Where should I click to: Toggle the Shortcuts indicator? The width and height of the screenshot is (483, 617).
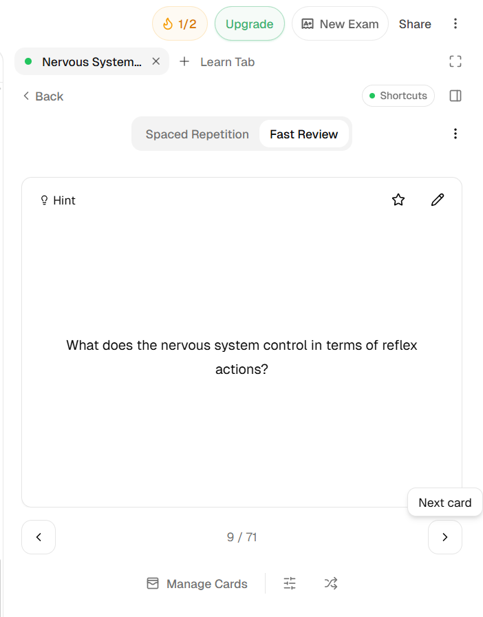[x=398, y=96]
